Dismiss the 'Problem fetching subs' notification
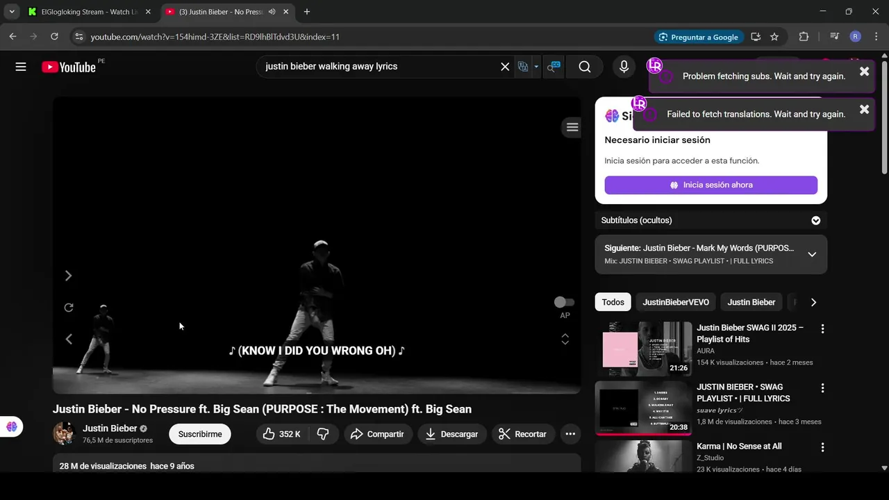Screen dimensions: 889x500 864,72
